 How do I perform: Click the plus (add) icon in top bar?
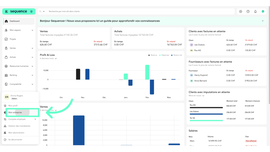241,11
